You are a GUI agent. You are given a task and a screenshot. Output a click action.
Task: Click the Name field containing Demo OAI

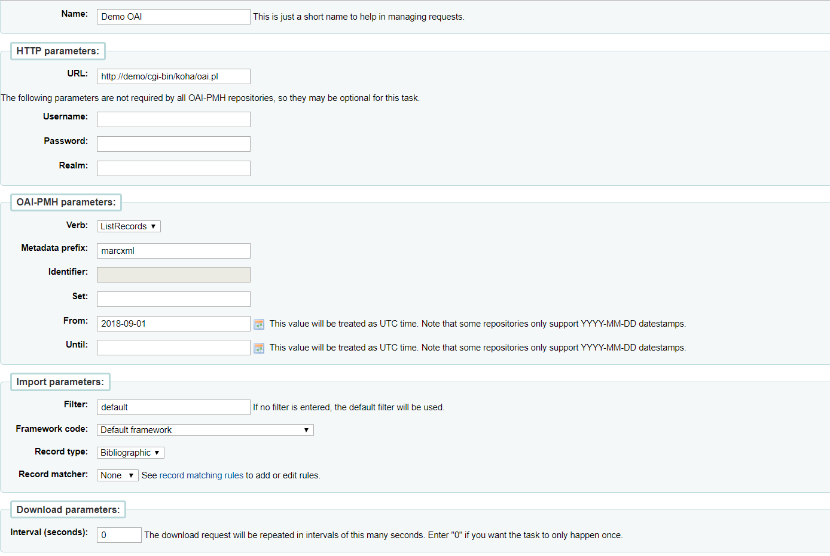(x=173, y=17)
